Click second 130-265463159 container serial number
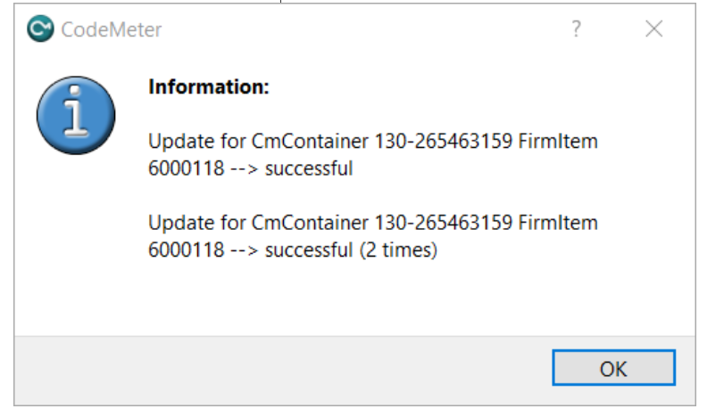Viewport: 724px width, 417px height. point(444,223)
